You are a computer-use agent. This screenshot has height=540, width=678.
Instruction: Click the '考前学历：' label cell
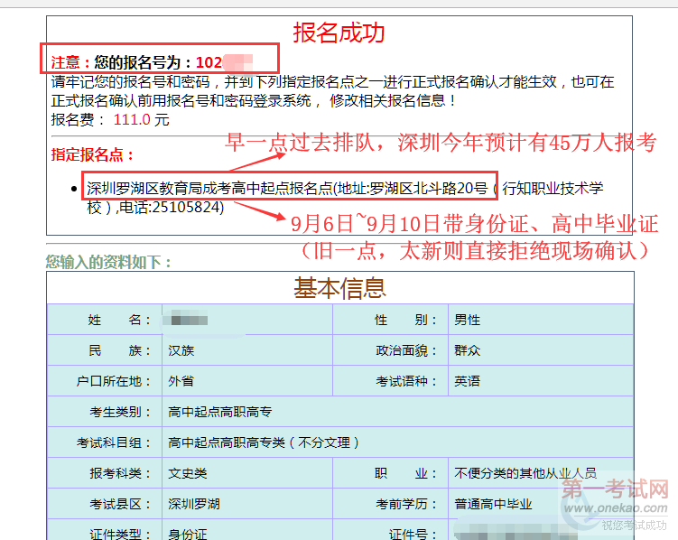(390, 504)
